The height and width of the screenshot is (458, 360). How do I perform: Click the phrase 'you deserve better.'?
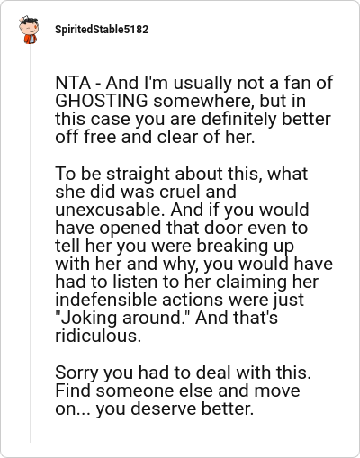(175, 409)
